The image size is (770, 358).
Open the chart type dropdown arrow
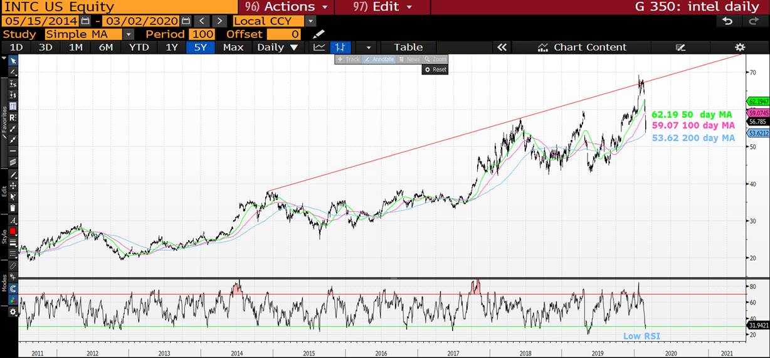[x=368, y=47]
